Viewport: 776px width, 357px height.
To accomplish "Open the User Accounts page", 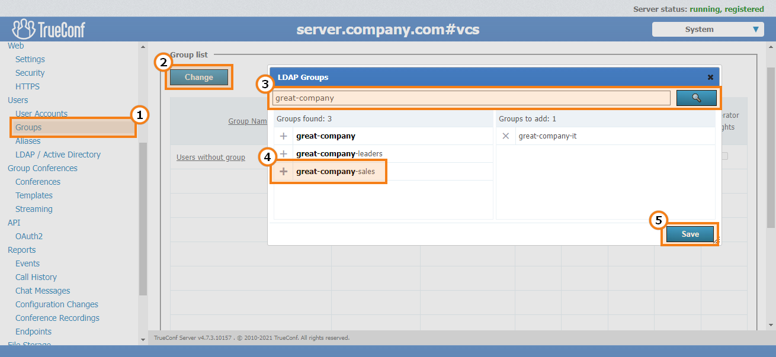I will (x=41, y=113).
